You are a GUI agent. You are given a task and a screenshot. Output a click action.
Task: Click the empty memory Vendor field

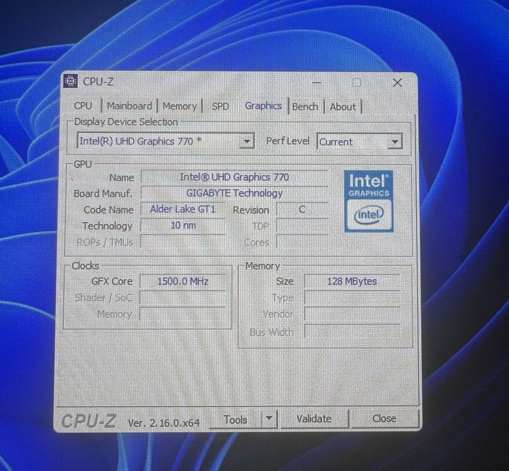click(352, 315)
